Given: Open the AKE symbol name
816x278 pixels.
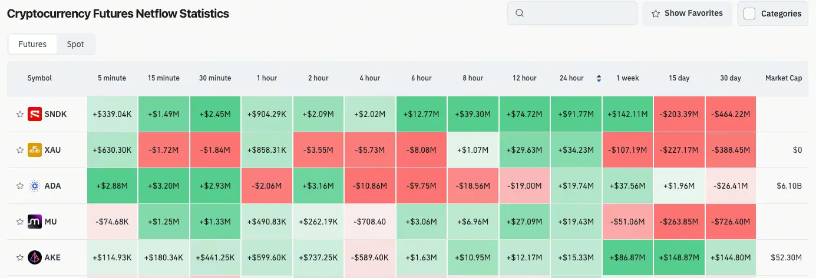Looking at the screenshot, I should pos(52,257).
